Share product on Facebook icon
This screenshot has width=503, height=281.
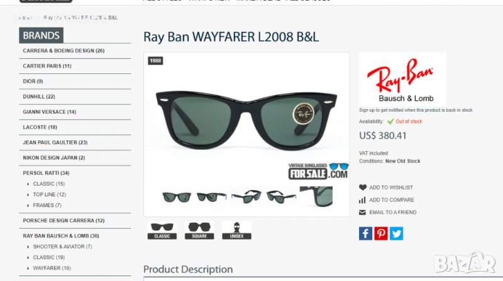(365, 233)
